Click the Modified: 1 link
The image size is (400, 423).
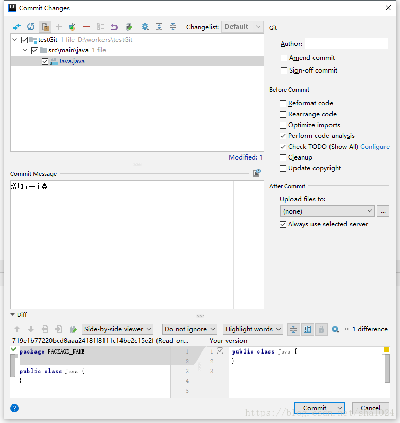[x=246, y=157]
